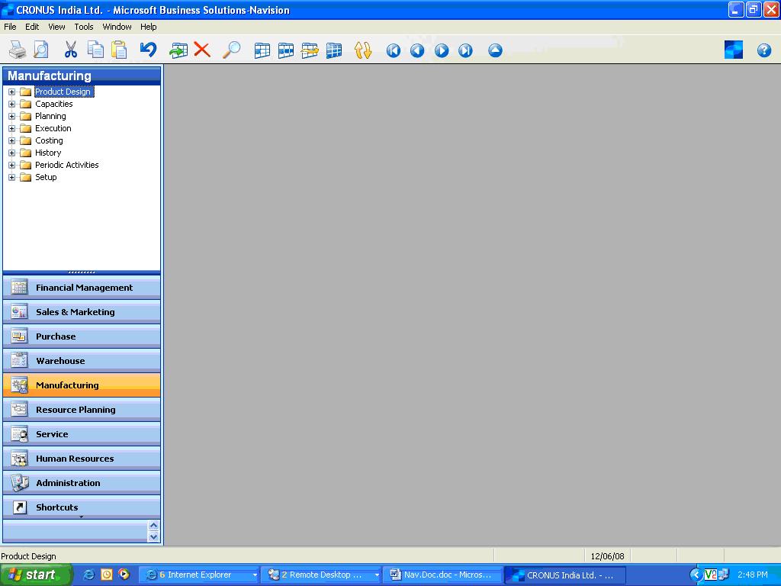Switch to Nav.Doc.doc Word taskbar item
The image size is (781, 586).
(443, 575)
